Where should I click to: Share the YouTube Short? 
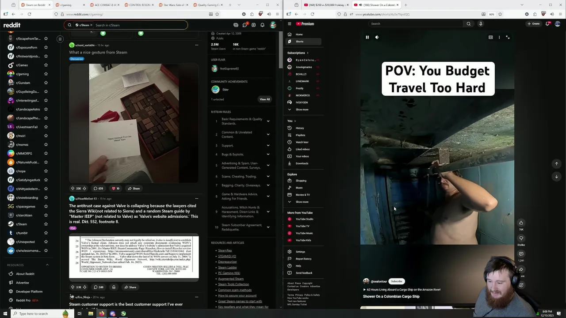(x=521, y=269)
